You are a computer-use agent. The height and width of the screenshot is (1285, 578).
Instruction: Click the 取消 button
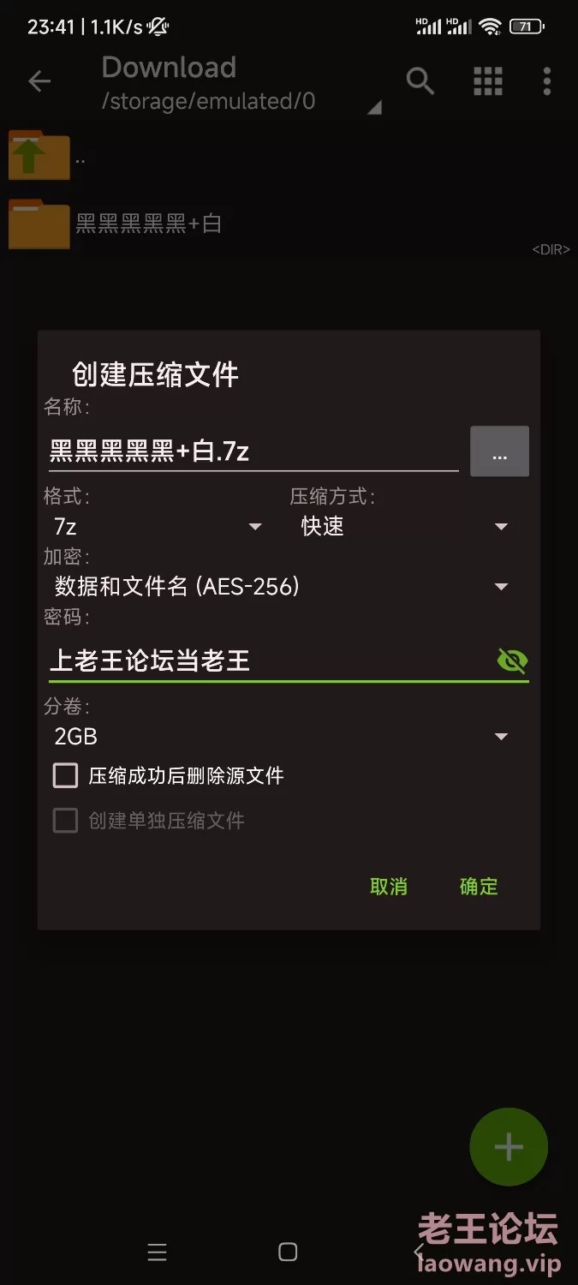pyautogui.click(x=389, y=887)
